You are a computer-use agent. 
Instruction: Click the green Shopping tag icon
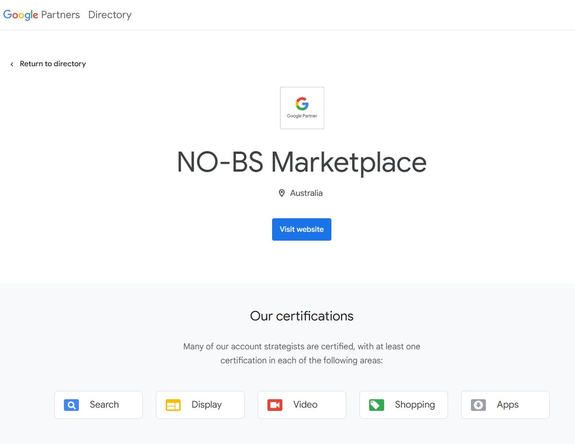377,405
